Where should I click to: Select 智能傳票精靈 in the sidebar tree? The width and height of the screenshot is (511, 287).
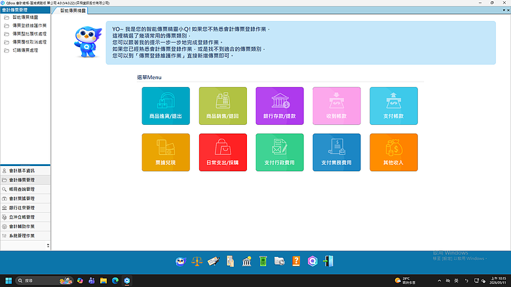tap(25, 17)
